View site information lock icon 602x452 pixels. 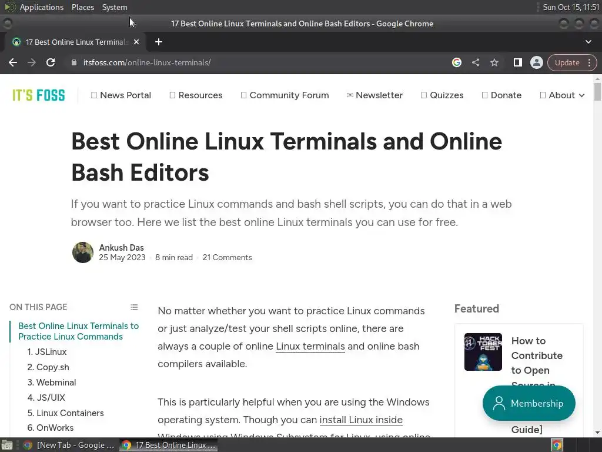coord(73,62)
